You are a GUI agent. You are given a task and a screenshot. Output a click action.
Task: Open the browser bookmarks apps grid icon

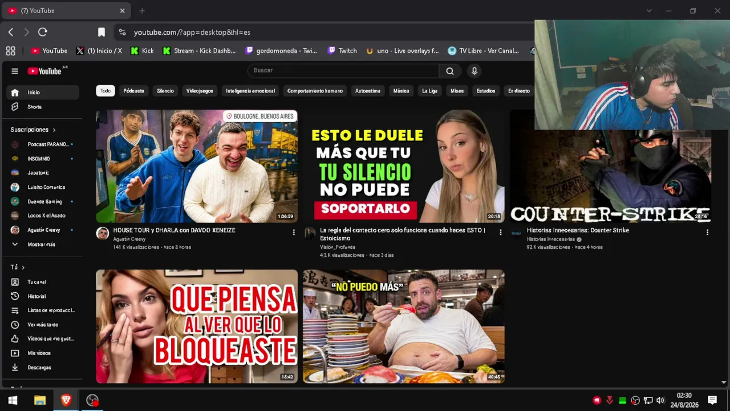click(x=10, y=51)
